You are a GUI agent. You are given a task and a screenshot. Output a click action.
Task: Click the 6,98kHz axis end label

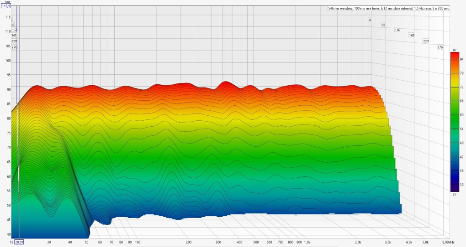(448, 242)
